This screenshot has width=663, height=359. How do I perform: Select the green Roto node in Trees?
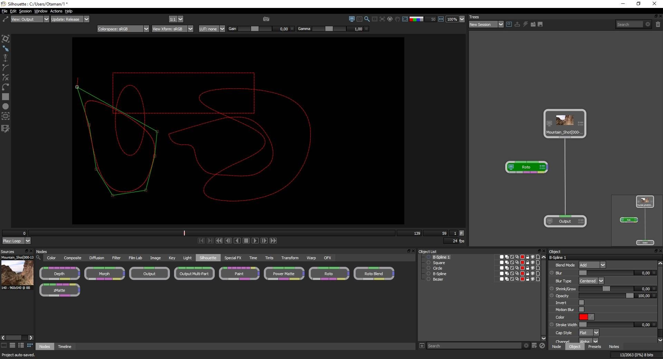(526, 167)
